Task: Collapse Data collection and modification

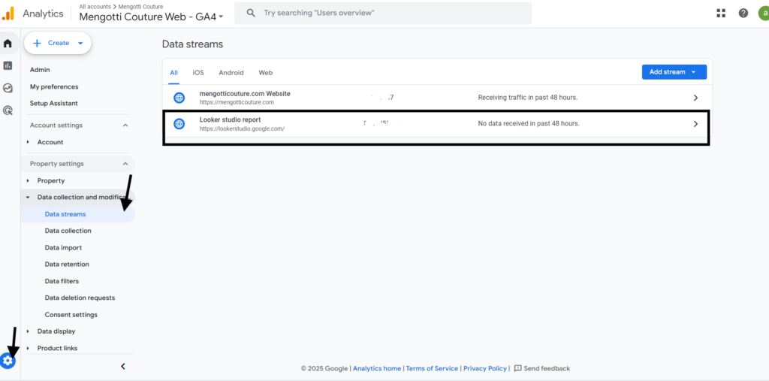Action: click(x=28, y=198)
